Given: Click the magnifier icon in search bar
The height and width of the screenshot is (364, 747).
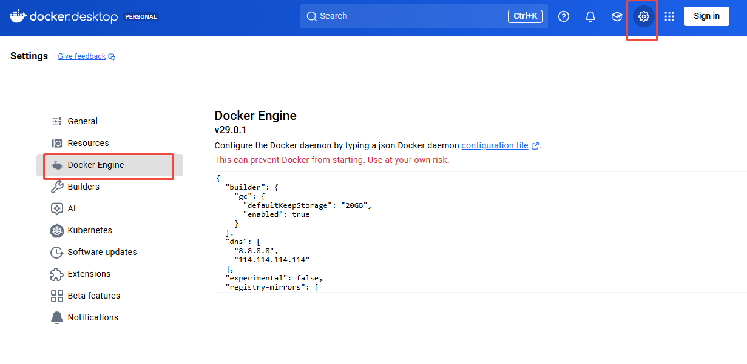Looking at the screenshot, I should point(312,16).
